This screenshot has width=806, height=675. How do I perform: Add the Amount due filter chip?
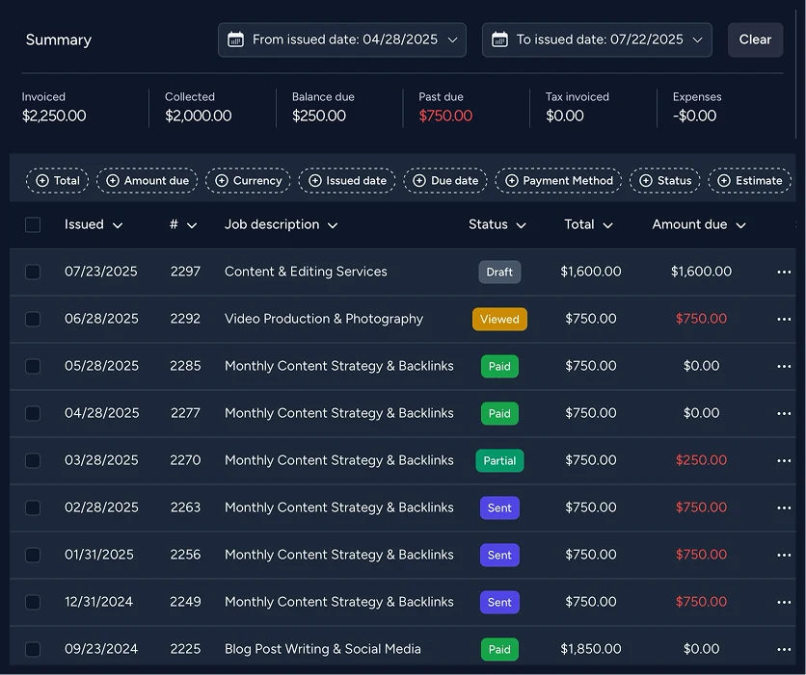pyautogui.click(x=147, y=181)
